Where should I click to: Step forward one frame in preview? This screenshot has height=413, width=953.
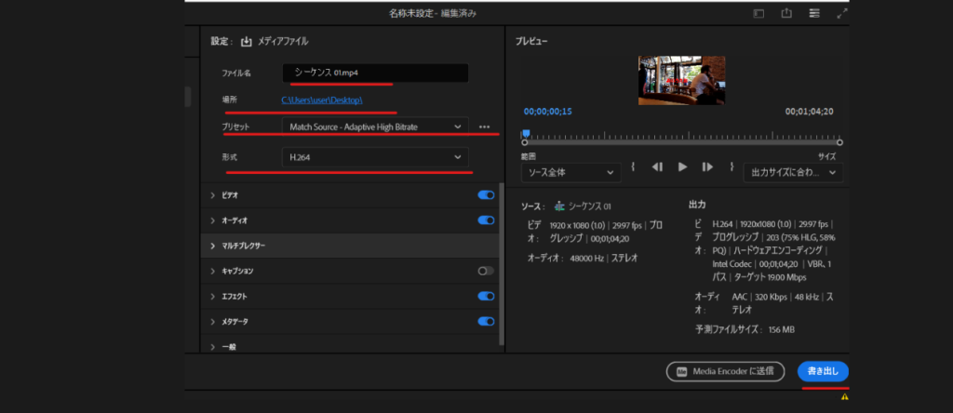[x=707, y=167]
